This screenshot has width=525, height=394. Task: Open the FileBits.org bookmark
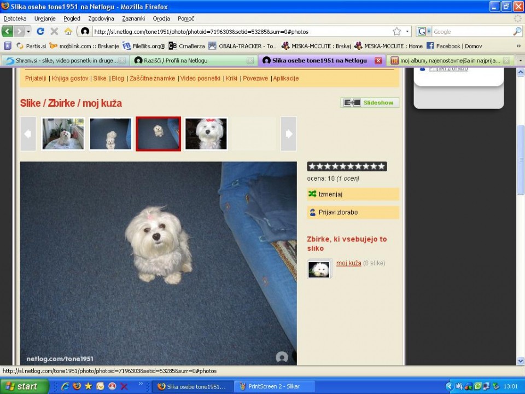pyautogui.click(x=144, y=46)
